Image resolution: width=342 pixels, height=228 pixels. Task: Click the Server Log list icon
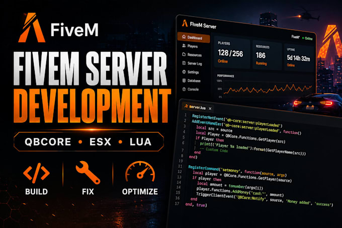coord(184,63)
